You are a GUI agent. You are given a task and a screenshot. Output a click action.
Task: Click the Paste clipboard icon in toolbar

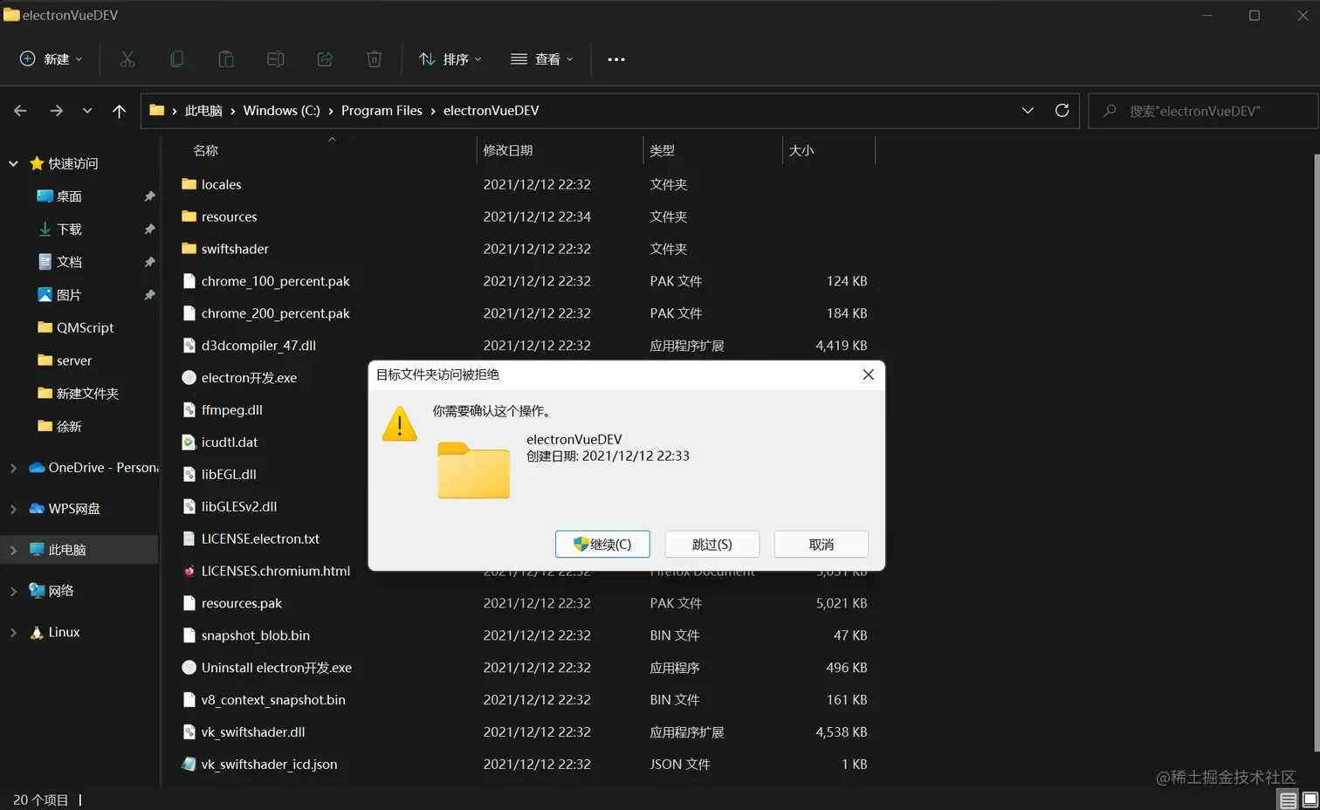coord(226,59)
